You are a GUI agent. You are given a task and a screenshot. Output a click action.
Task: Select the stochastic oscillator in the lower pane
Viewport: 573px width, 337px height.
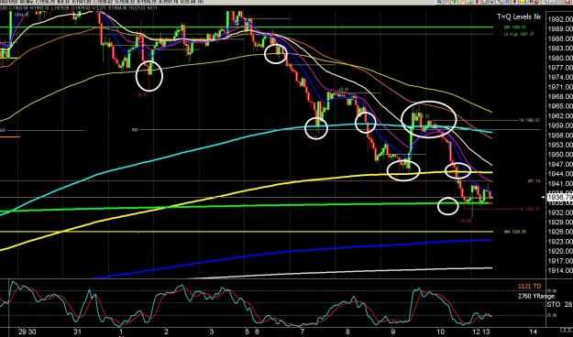[247, 304]
